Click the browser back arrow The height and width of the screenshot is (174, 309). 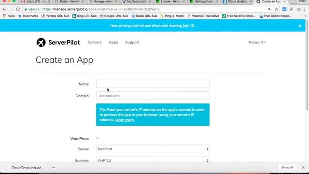pyautogui.click(x=4, y=9)
